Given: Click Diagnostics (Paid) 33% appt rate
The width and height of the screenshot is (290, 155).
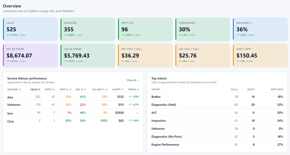Looking at the screenshot, I should click(x=280, y=105).
